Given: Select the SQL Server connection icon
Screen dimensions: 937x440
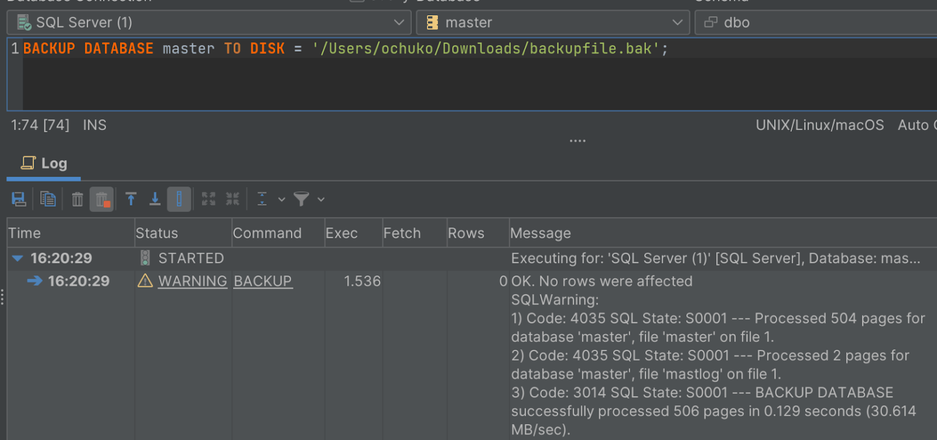Looking at the screenshot, I should (x=23, y=22).
